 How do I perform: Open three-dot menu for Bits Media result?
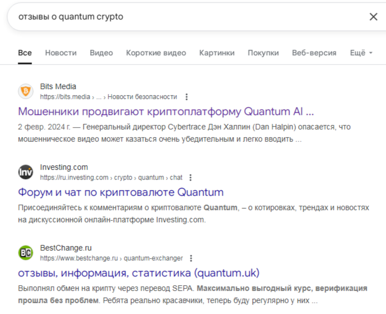coord(186,97)
